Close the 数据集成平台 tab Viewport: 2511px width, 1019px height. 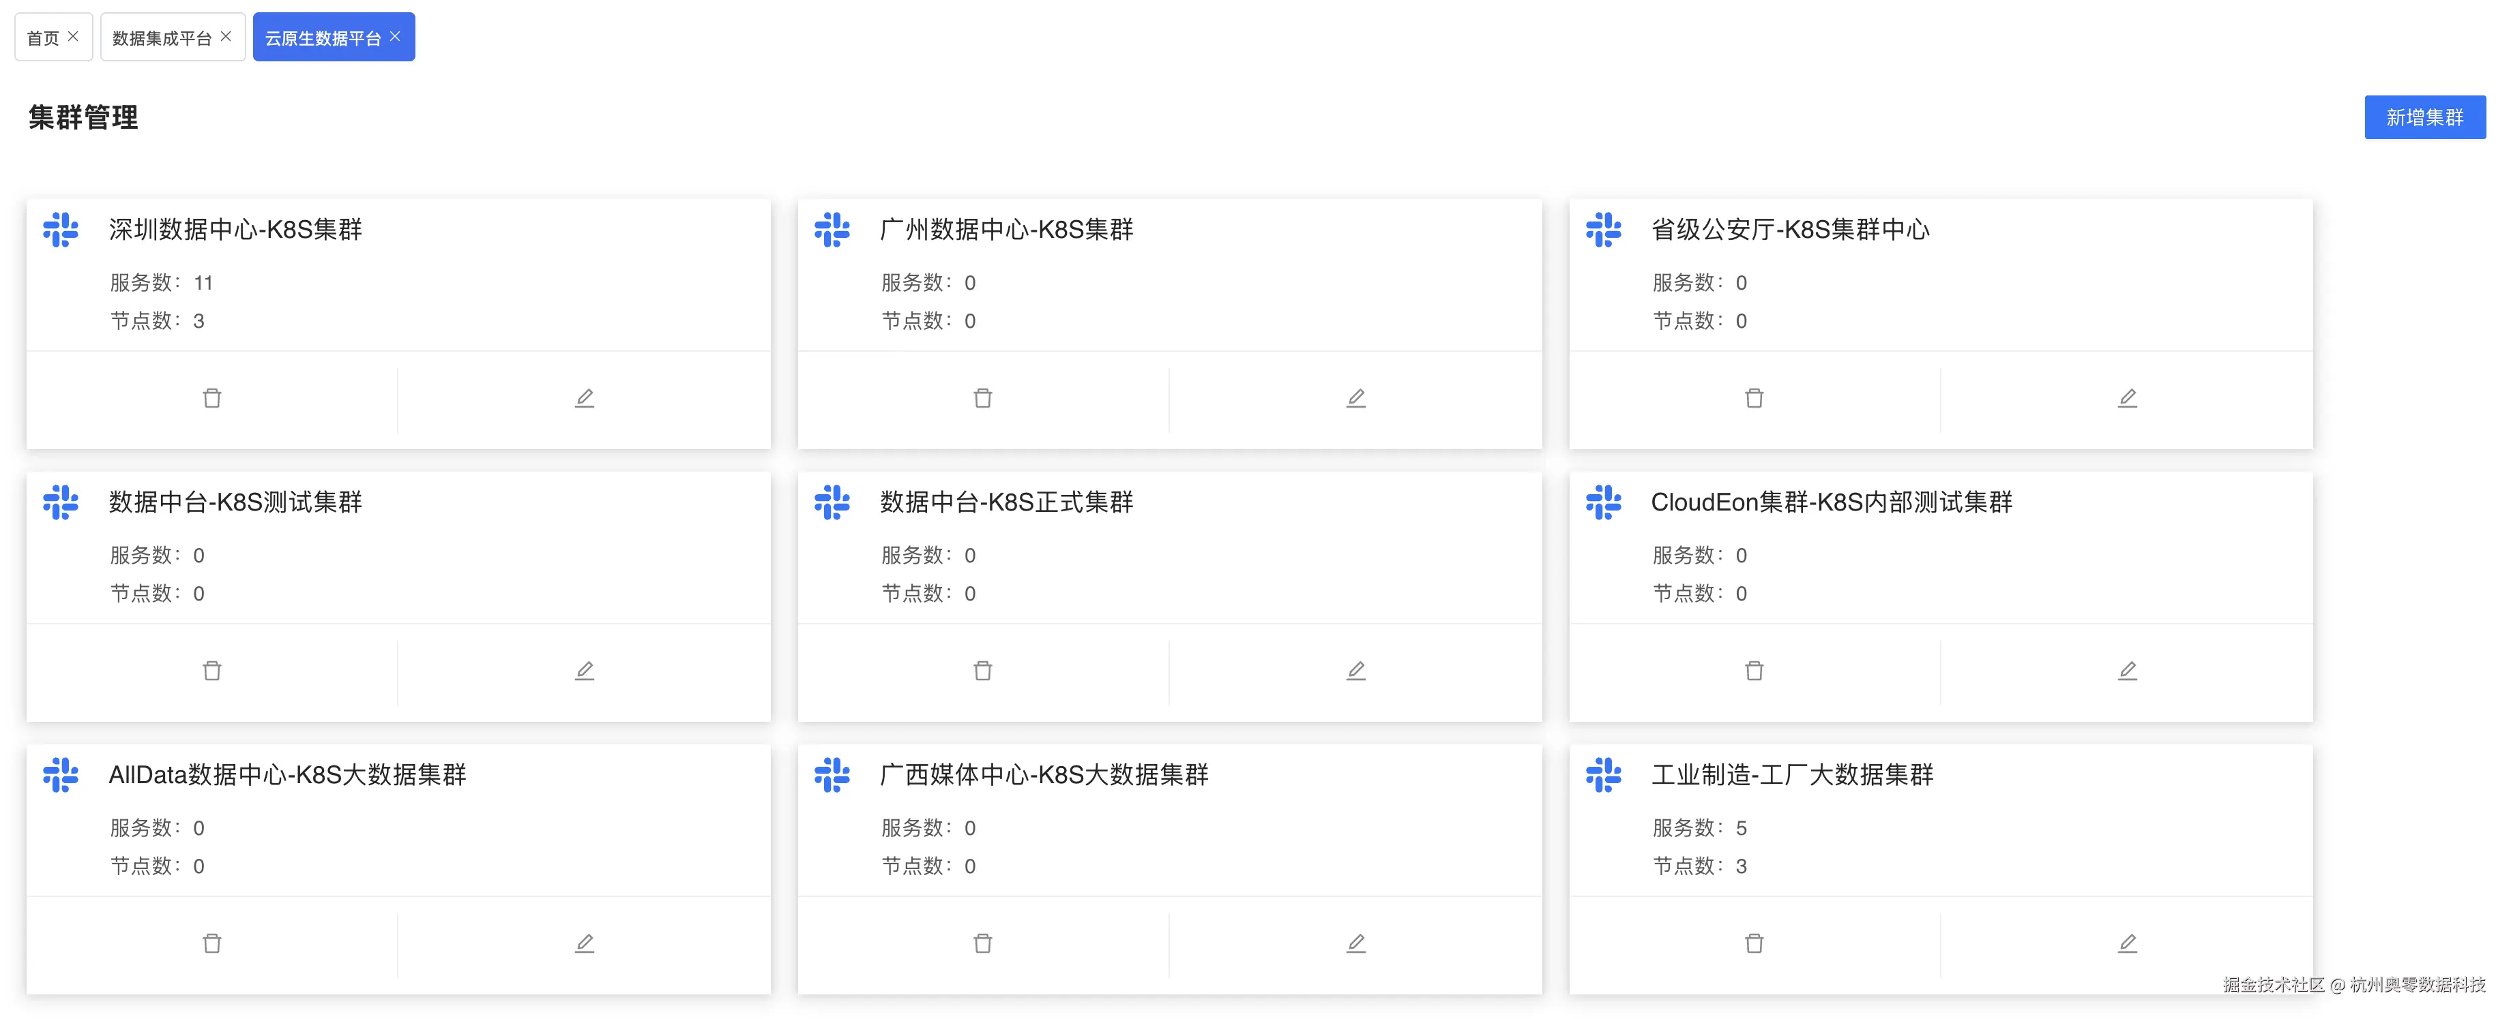(x=226, y=36)
